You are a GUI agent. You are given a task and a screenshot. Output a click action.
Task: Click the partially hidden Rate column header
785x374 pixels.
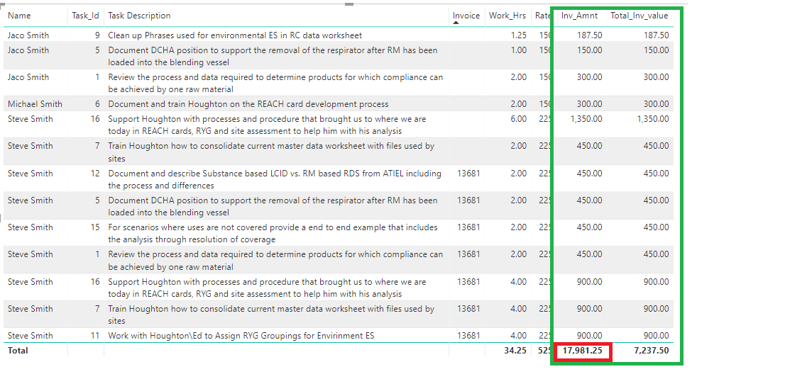coord(543,16)
